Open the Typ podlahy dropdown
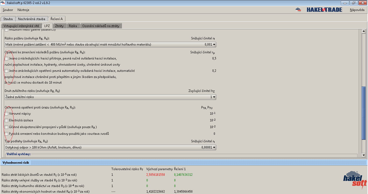Viewport: 368px width, 194px height. click(110, 147)
